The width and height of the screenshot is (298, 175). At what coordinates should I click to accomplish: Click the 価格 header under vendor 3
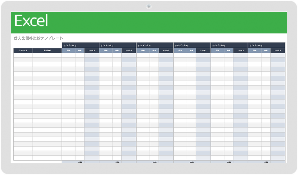tap(143, 51)
